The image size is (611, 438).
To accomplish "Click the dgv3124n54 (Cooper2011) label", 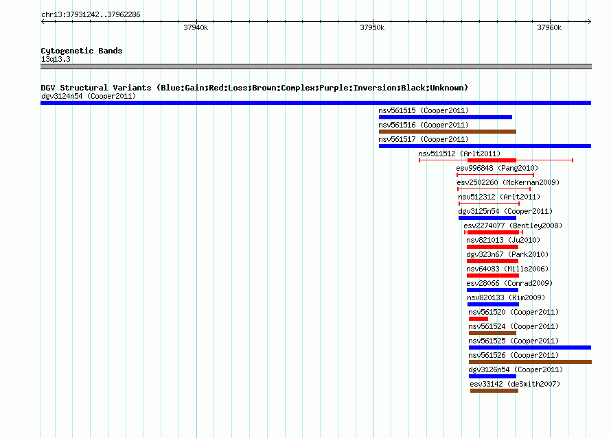I will pos(89,96).
